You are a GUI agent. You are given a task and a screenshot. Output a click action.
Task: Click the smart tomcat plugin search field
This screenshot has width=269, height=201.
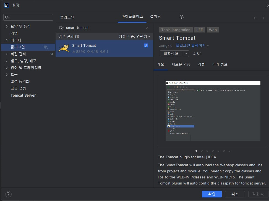[x=105, y=28]
